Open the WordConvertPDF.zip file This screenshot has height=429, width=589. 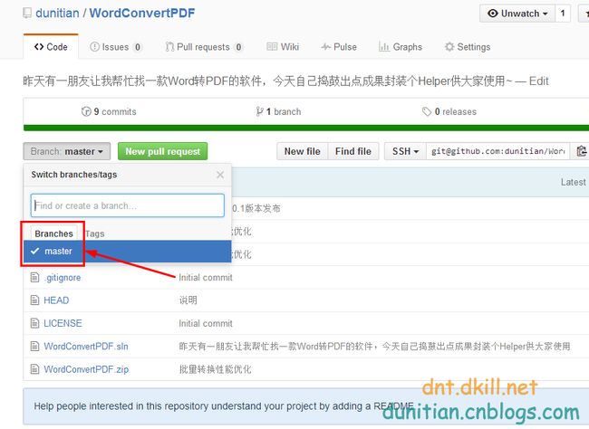pos(86,369)
